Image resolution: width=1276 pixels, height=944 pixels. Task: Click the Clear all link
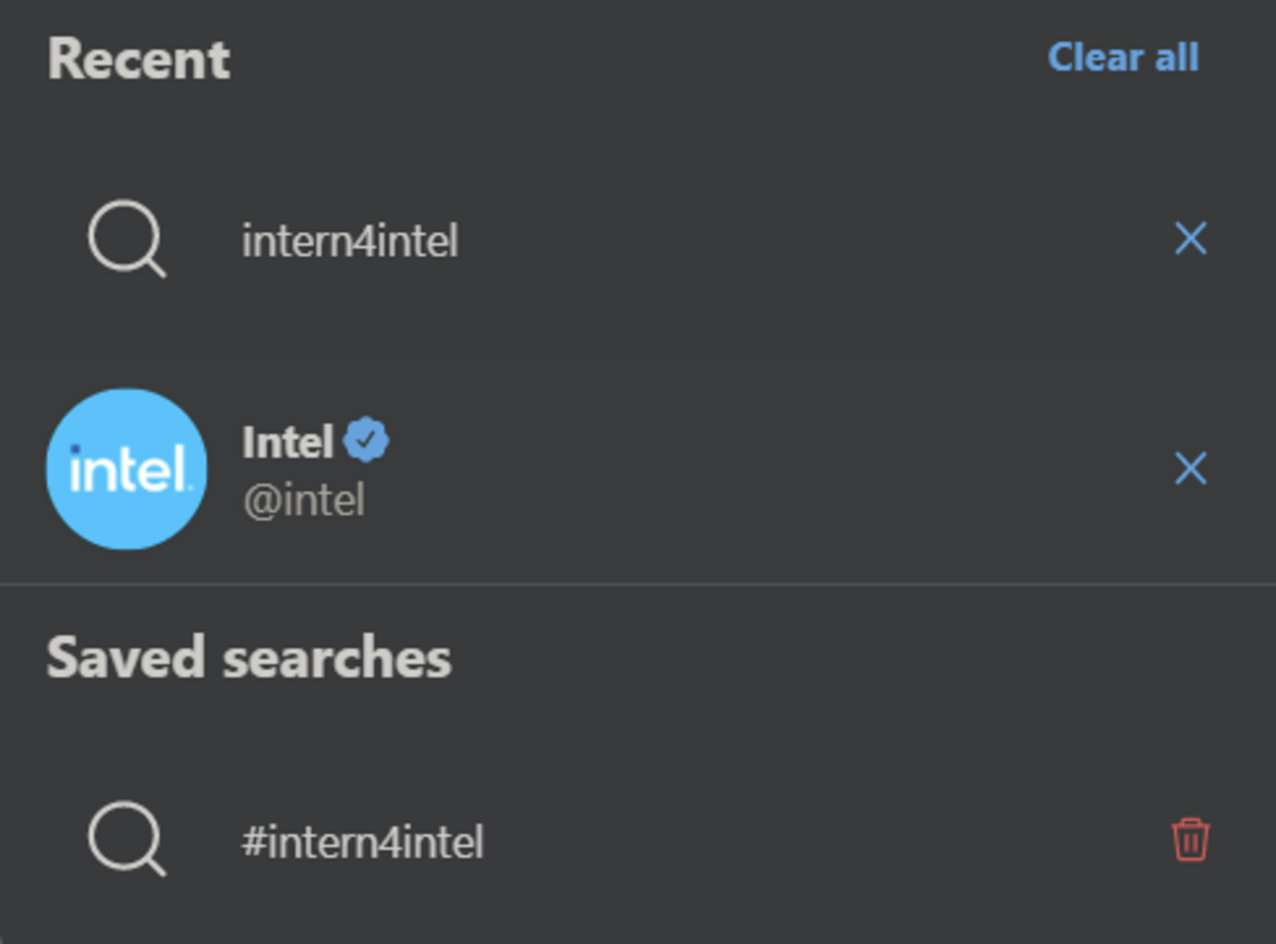coord(1123,58)
